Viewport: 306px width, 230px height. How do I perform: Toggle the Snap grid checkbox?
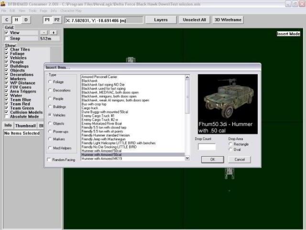(7, 38)
